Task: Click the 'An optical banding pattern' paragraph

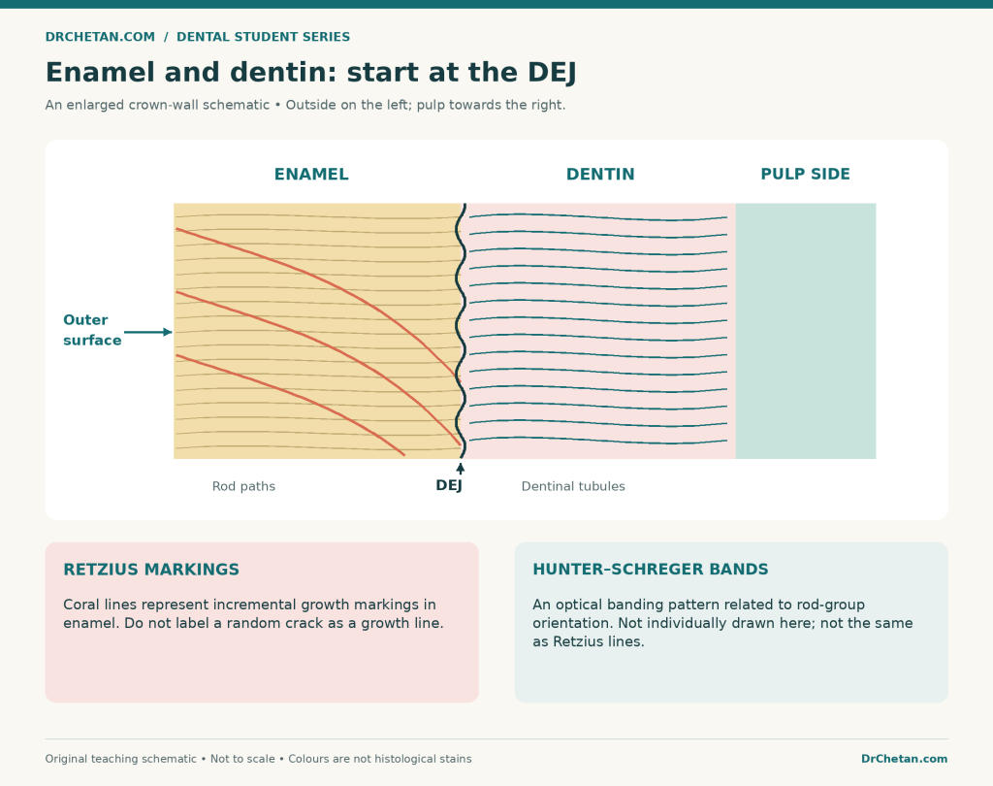Action: [x=722, y=623]
